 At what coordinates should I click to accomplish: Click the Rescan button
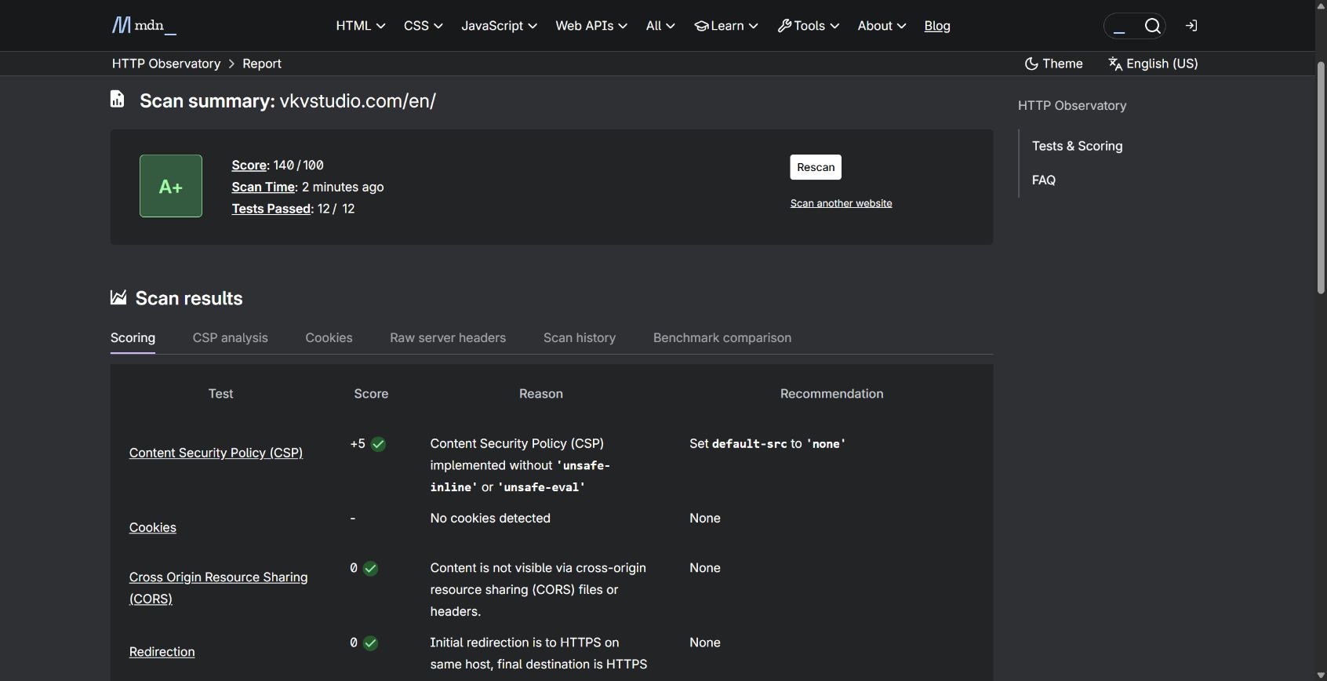coord(816,167)
